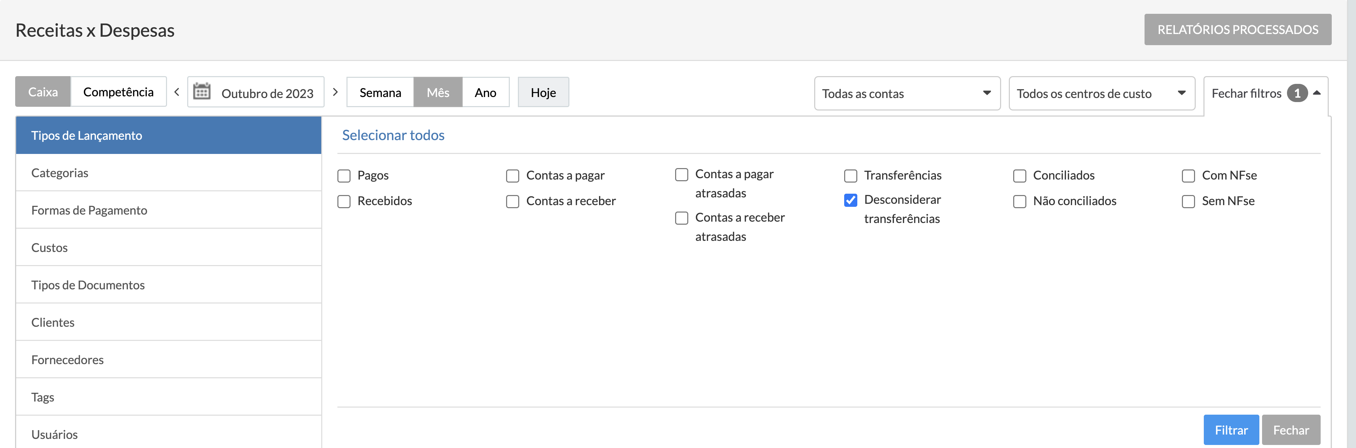Apply filters with the Filtrar button
1356x448 pixels.
pos(1231,429)
